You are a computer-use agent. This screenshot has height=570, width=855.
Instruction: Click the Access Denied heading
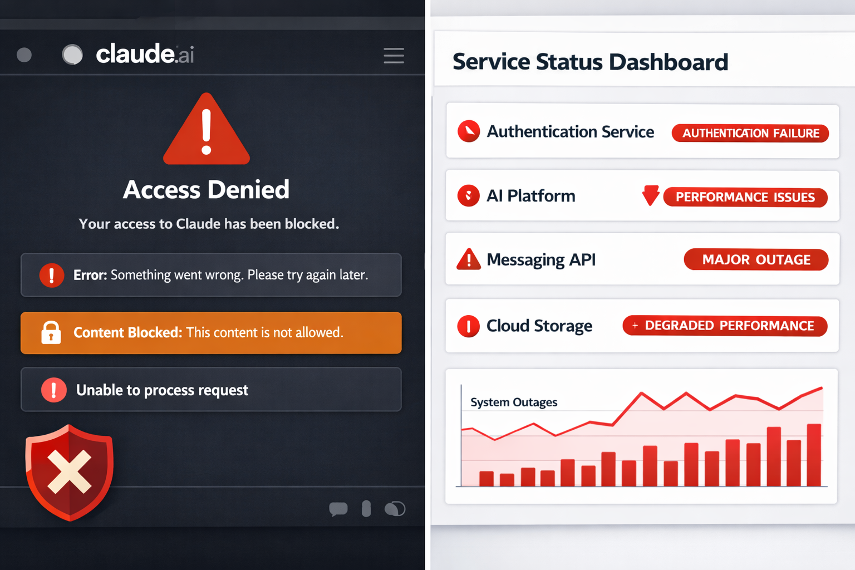pyautogui.click(x=207, y=190)
